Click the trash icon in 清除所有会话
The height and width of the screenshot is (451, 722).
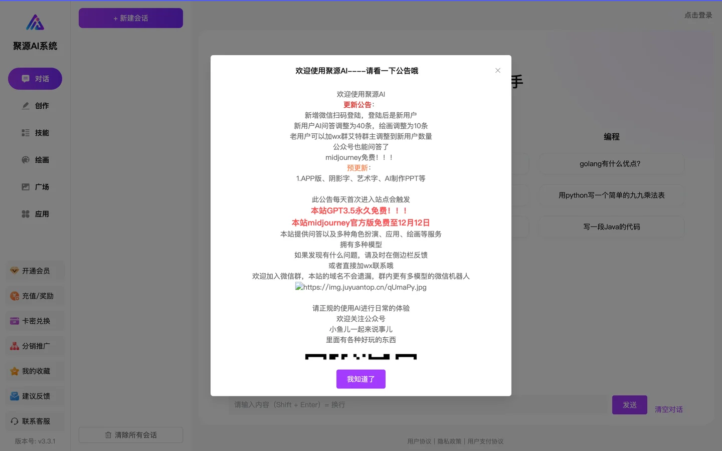pos(108,435)
